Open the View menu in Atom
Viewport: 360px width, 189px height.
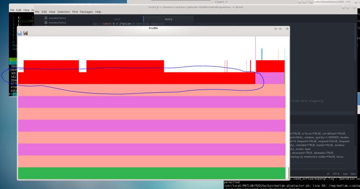tap(52, 12)
